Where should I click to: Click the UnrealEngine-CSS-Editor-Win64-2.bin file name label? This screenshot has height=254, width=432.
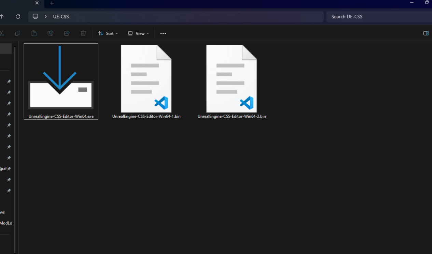coord(232,116)
